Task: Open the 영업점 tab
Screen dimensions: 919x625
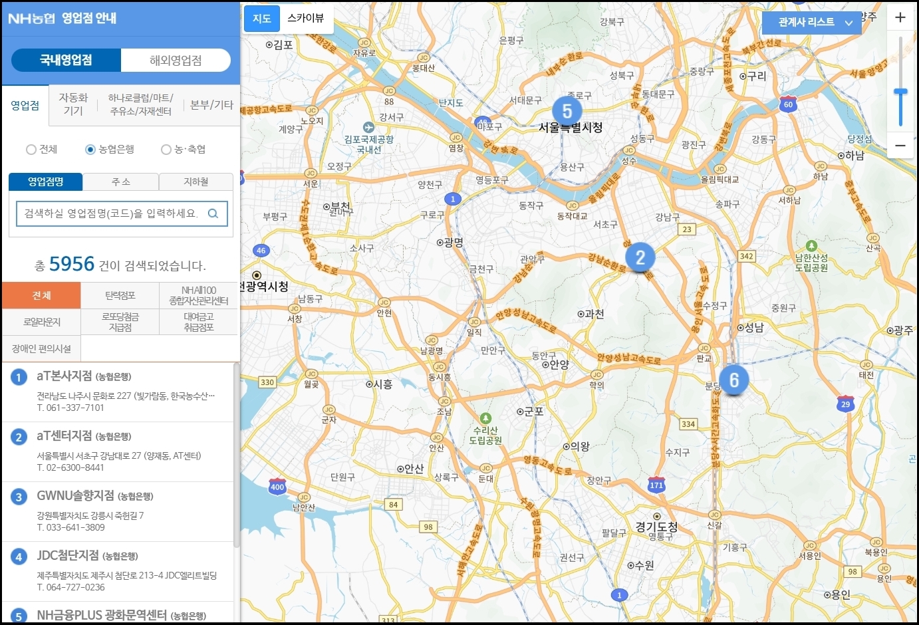Action: coord(25,105)
